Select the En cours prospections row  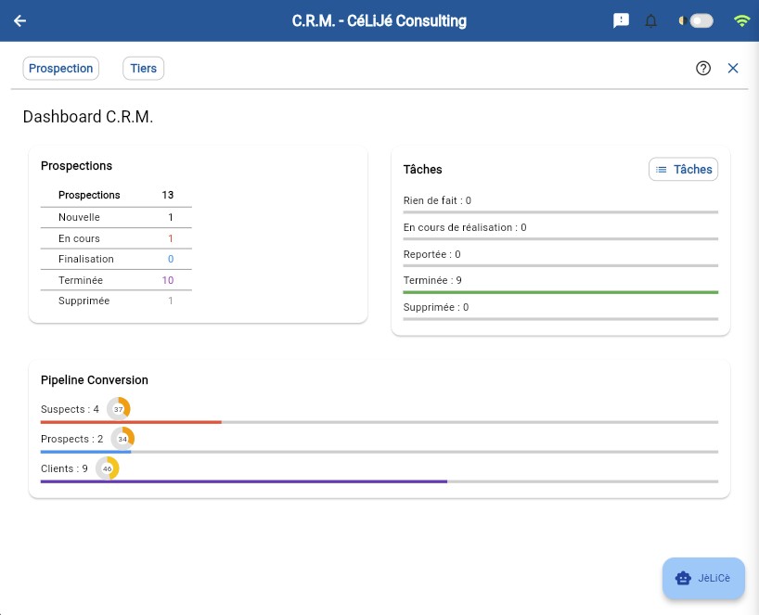tap(116, 238)
